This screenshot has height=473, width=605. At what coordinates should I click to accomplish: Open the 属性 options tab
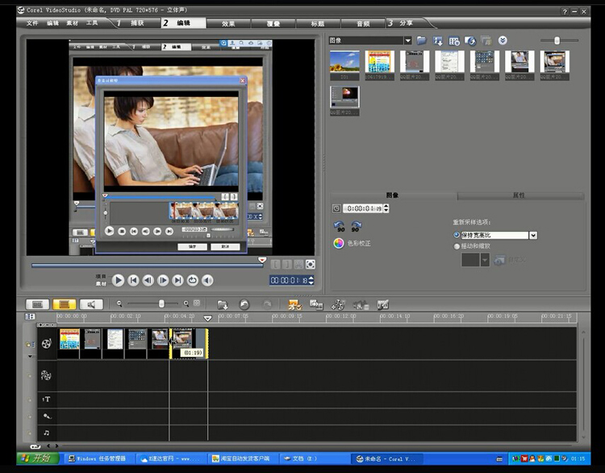519,195
